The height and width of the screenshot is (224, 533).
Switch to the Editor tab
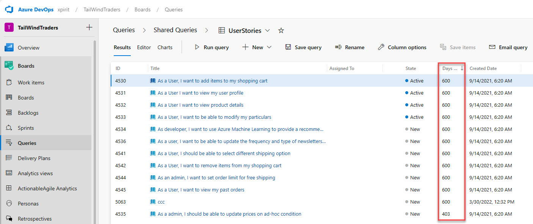[x=144, y=47]
